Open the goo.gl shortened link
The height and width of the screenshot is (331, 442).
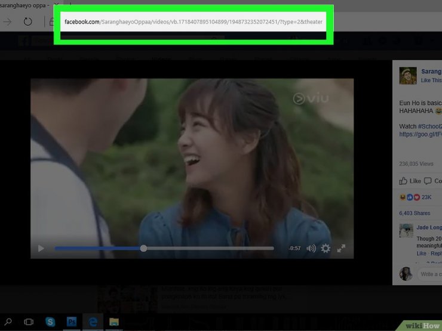[x=420, y=134]
